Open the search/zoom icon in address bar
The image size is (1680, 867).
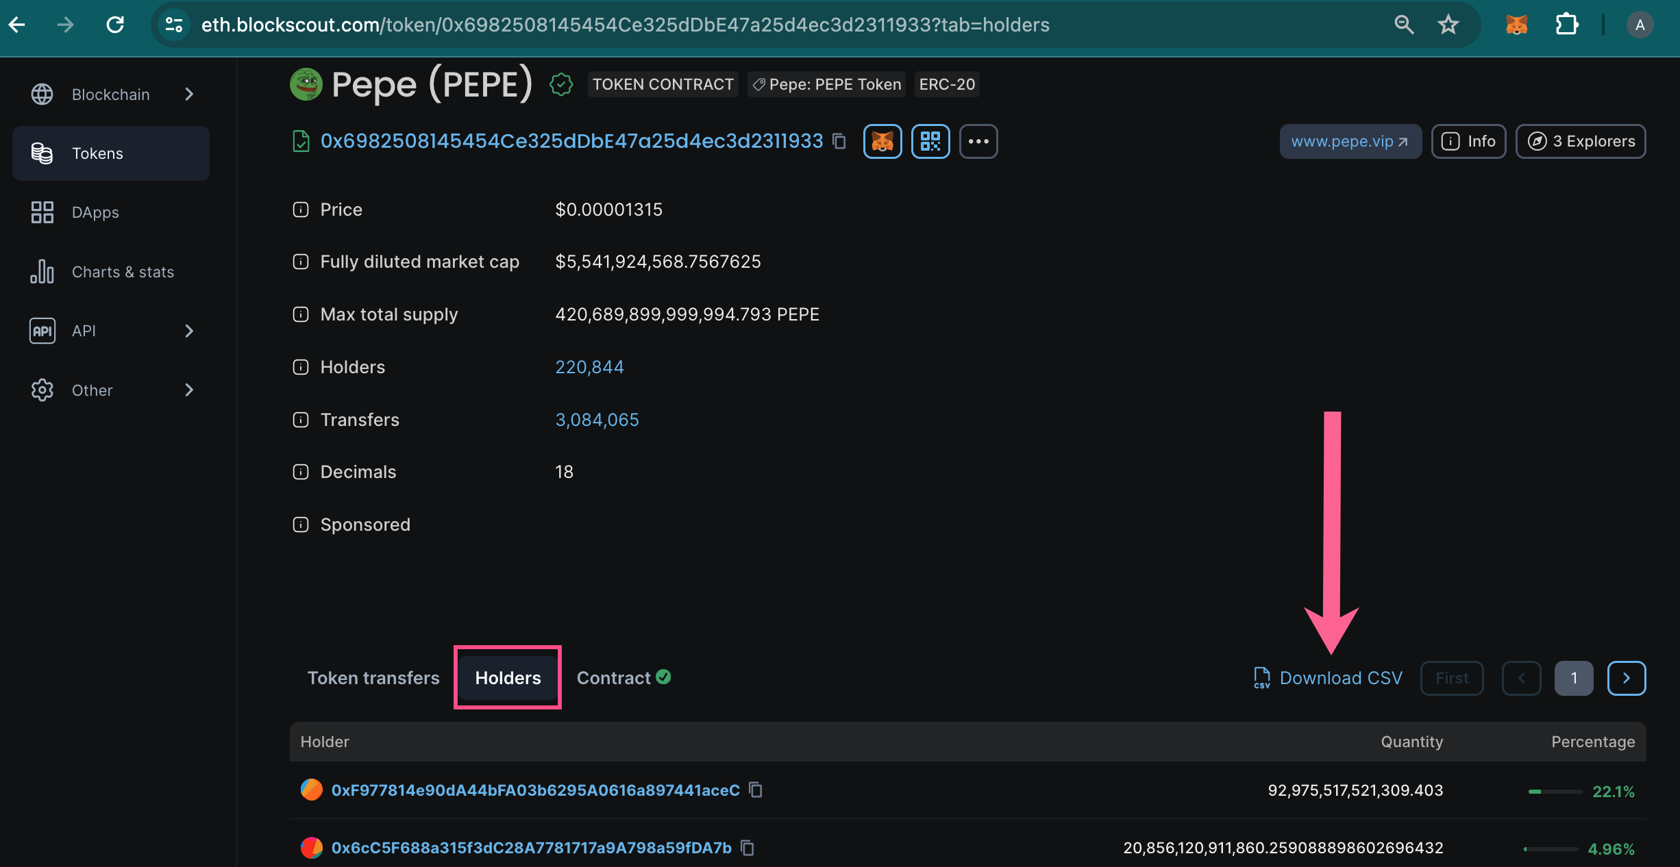coord(1404,25)
